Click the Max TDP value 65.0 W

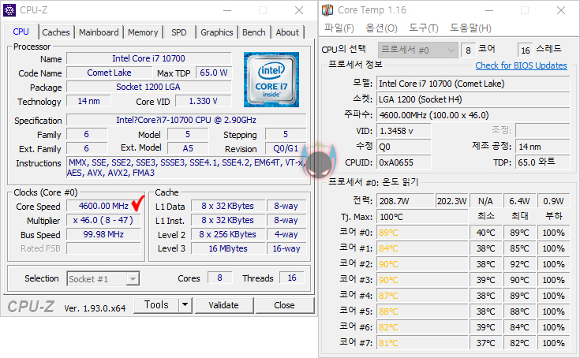[x=213, y=73]
